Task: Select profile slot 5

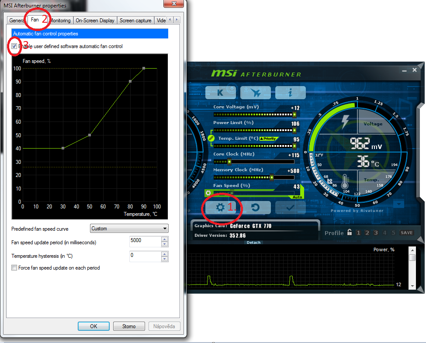Action: coord(393,232)
